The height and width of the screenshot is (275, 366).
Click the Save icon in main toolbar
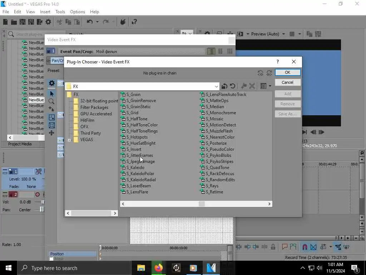point(23,22)
